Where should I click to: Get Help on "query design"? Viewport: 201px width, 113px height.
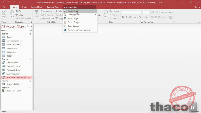click(x=80, y=30)
